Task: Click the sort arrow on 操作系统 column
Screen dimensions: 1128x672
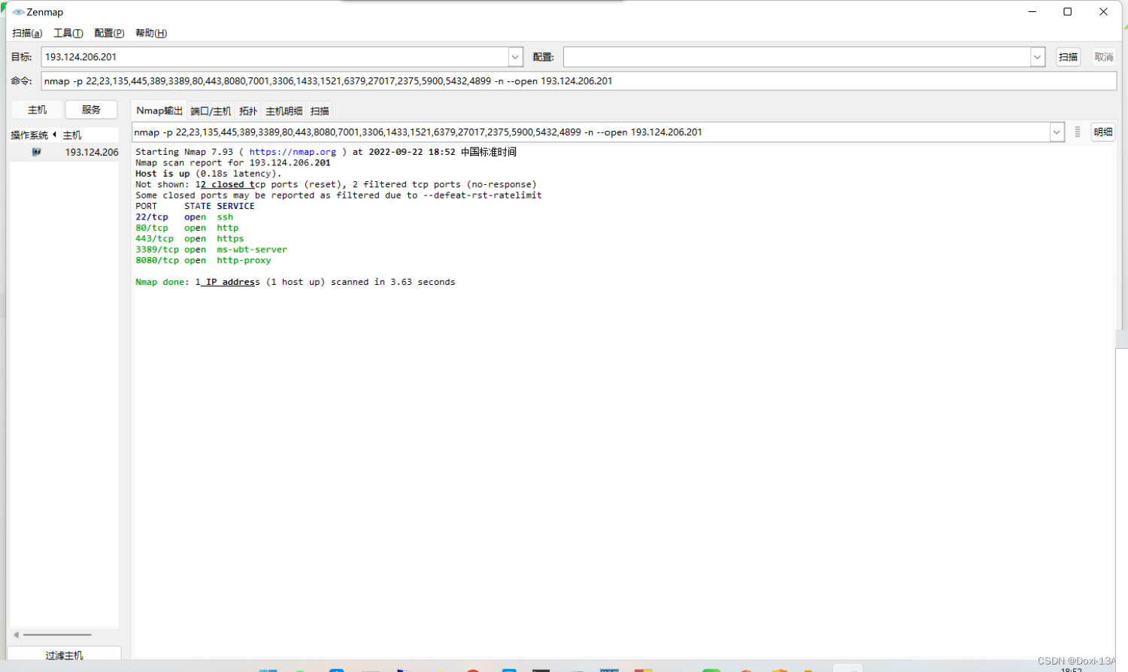Action: coord(54,135)
